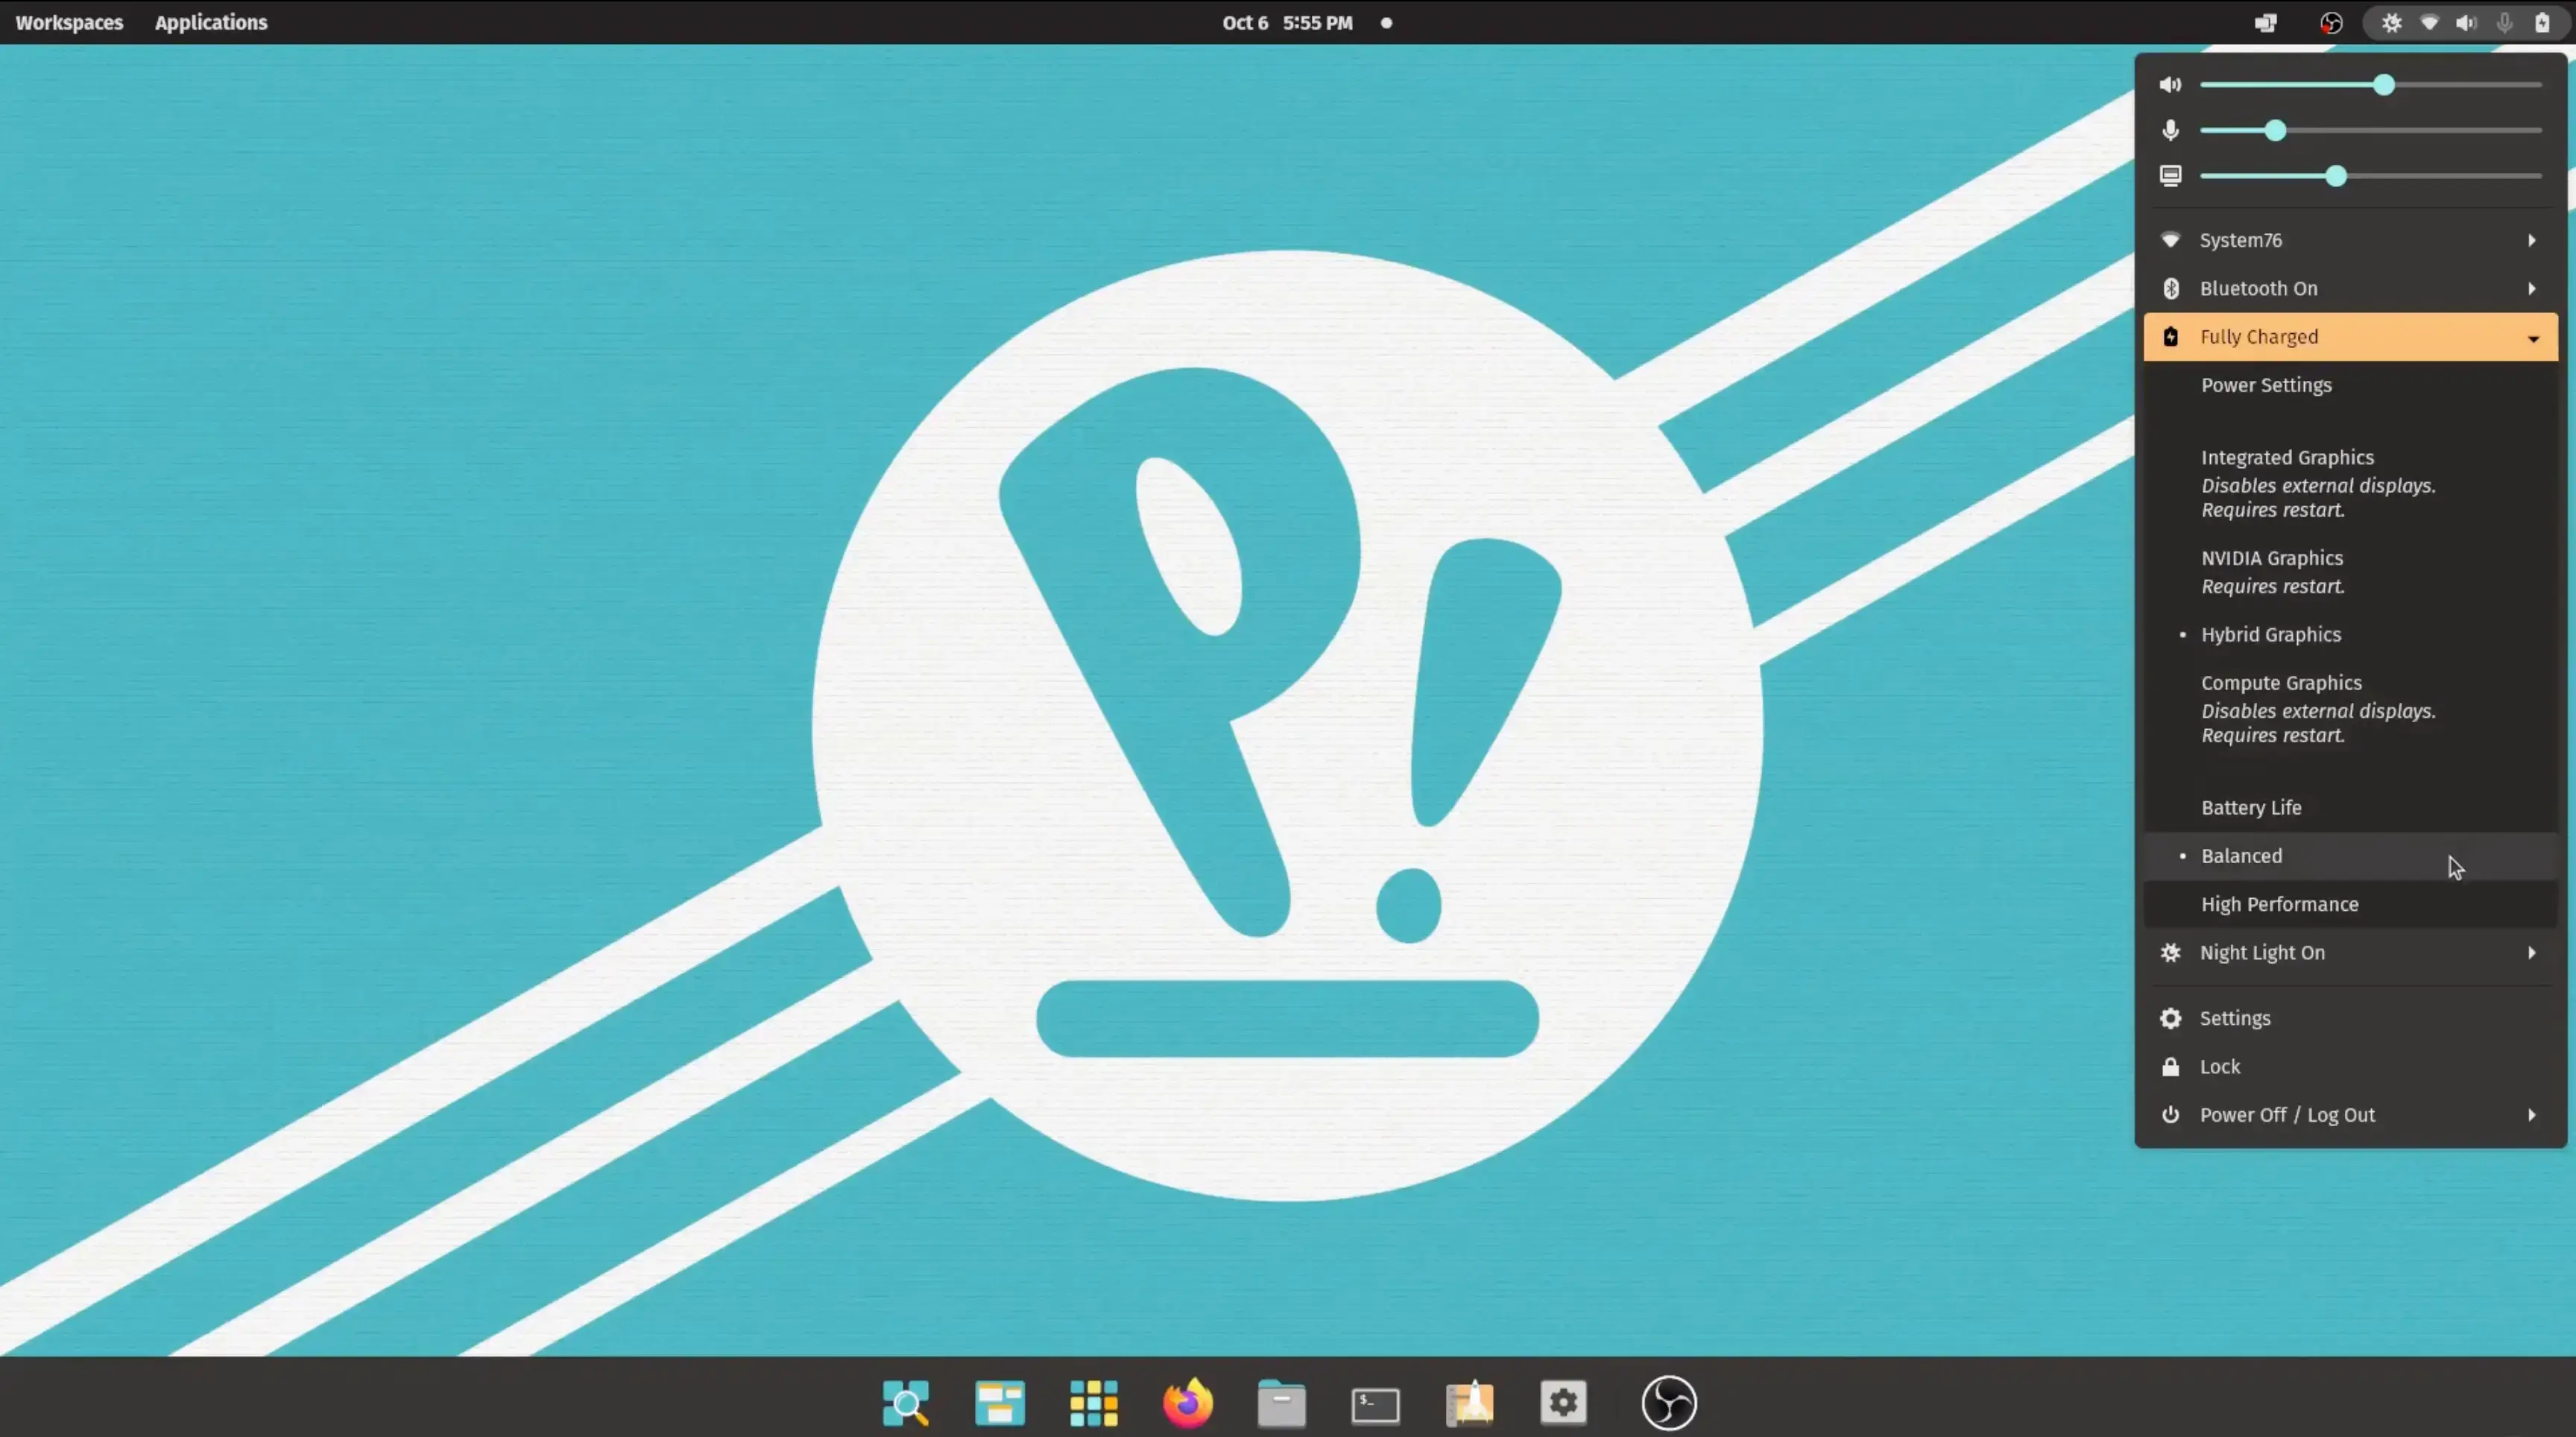
Task: Collapse the Fully Charged battery section
Action: coord(2350,337)
